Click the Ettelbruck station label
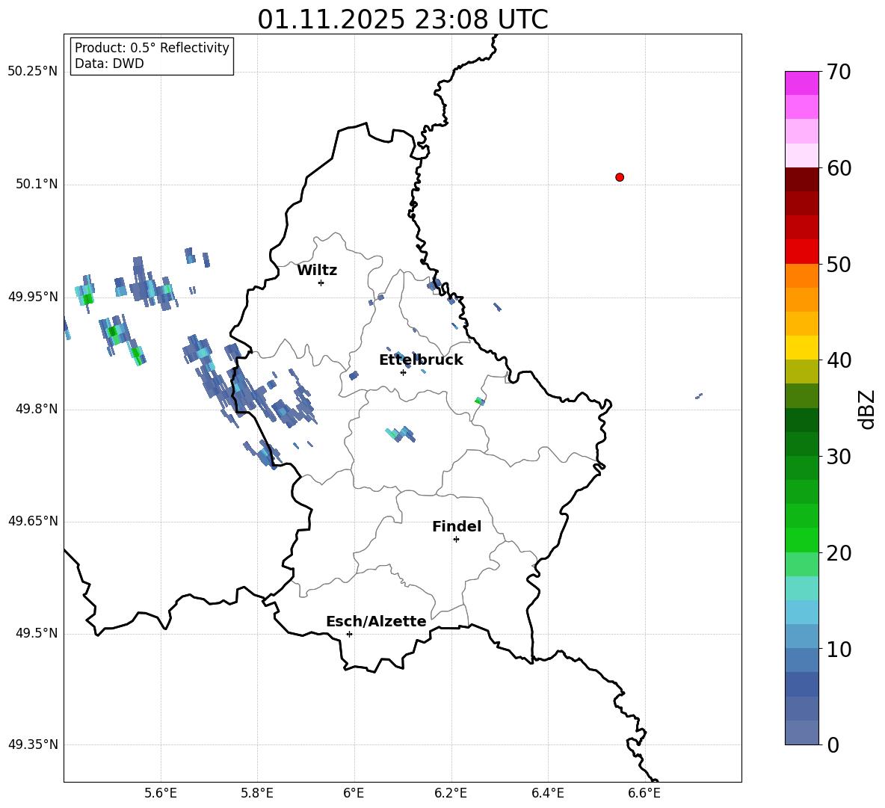Image resolution: width=885 pixels, height=808 pixels. 421,360
